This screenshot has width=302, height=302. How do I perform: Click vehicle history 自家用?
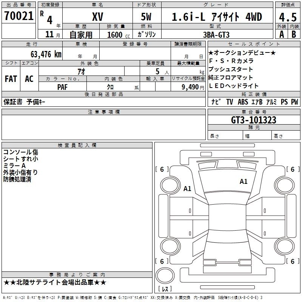tap(81, 35)
